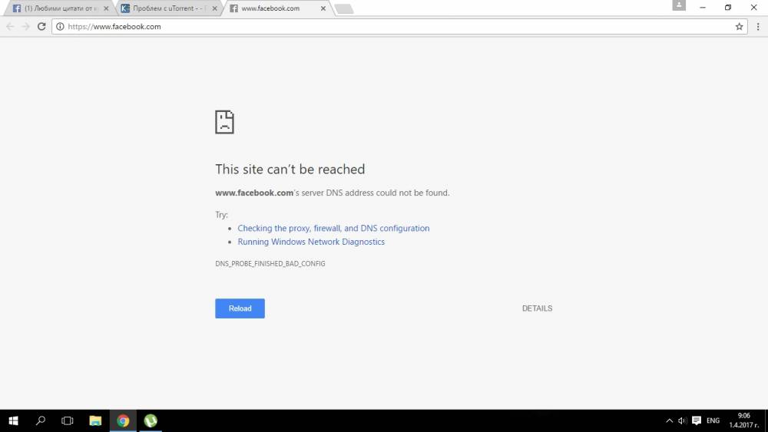This screenshot has width=768, height=432.
Task: Restore down the Chrome window
Action: [728, 8]
